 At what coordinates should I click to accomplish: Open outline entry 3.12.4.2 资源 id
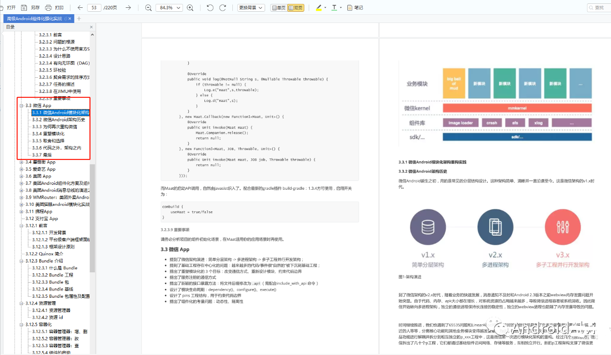click(48, 317)
